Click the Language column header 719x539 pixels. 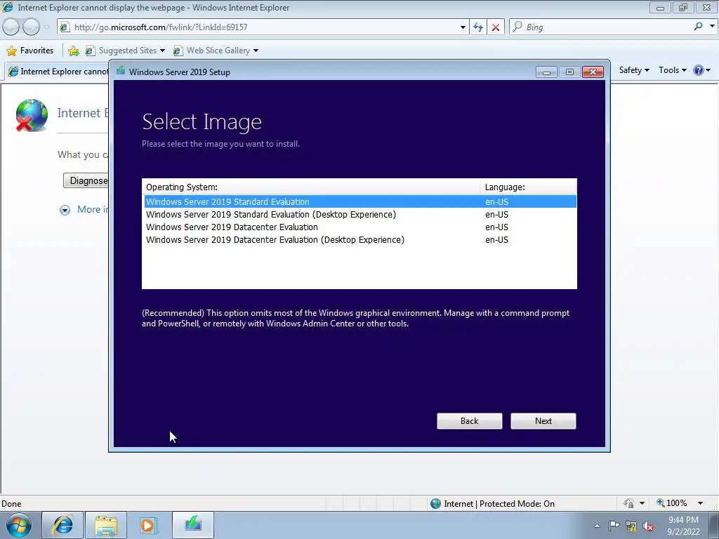(528, 187)
